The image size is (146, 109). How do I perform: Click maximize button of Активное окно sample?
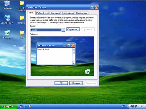(69, 46)
